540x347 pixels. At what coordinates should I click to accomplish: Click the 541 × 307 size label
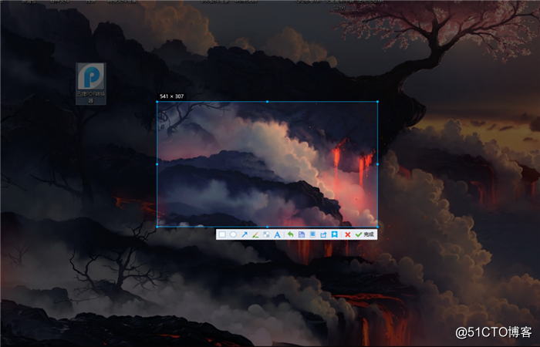[x=171, y=96]
